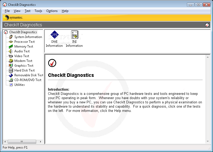The image size is (213, 152).
Task: Click the CD-ROM/DVD Test disc icon
Action: pos(11,80)
